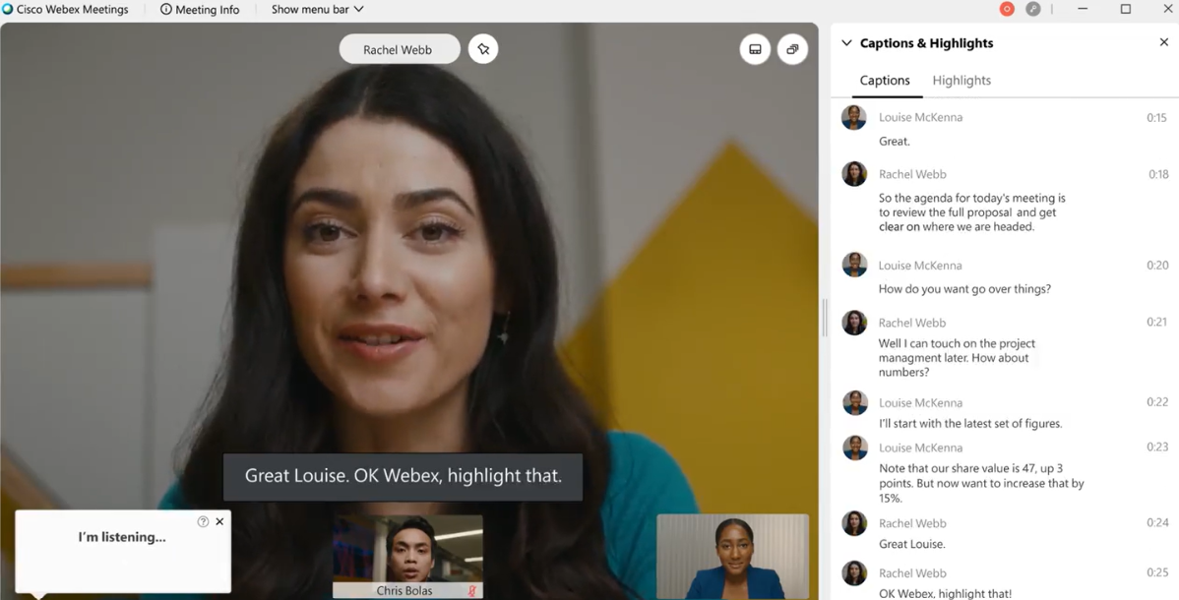
Task: Click Rachel Webb's name label on video
Action: 399,48
